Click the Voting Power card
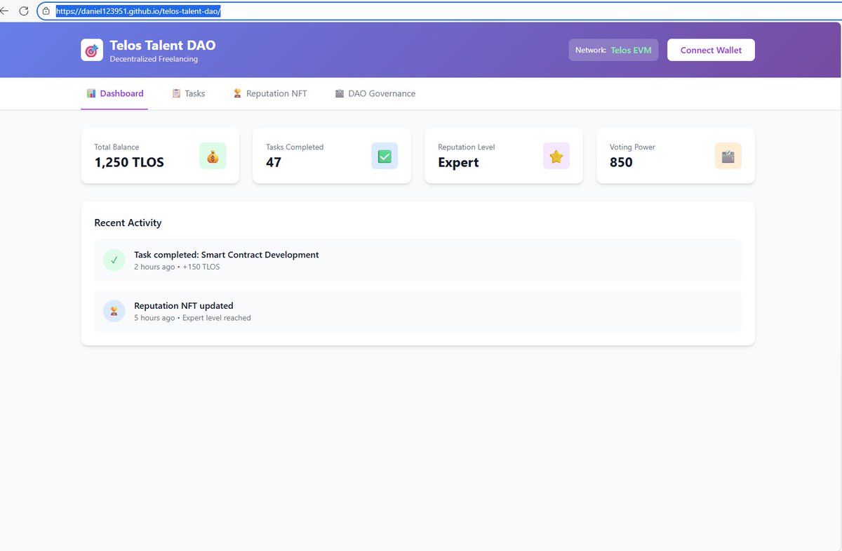Image resolution: width=842 pixels, height=551 pixels. click(x=676, y=156)
